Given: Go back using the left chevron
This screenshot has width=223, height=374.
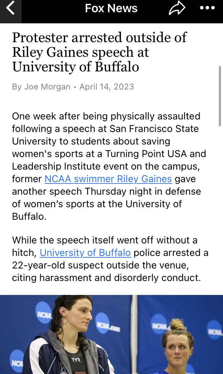Looking at the screenshot, I should point(11,9).
